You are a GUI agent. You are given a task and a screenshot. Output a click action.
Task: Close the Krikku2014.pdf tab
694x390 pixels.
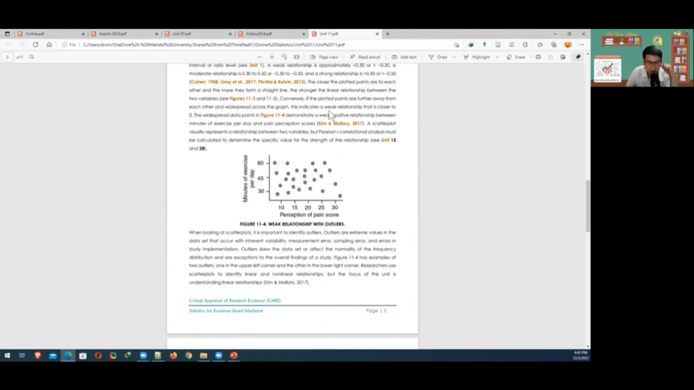pos(304,34)
